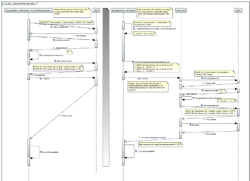
Task: Click message icon of first left Modify Statement call
Action: tap(51, 27)
